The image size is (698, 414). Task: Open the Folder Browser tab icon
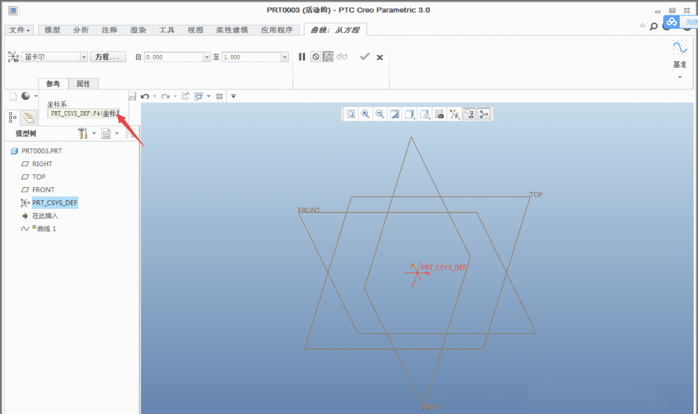coord(29,117)
